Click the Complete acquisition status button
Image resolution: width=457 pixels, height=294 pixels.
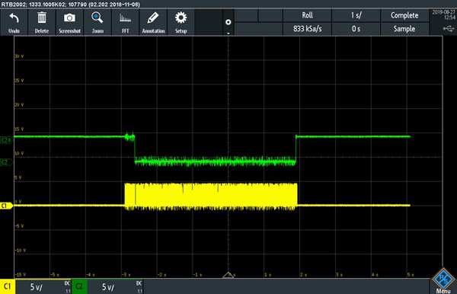[404, 15]
